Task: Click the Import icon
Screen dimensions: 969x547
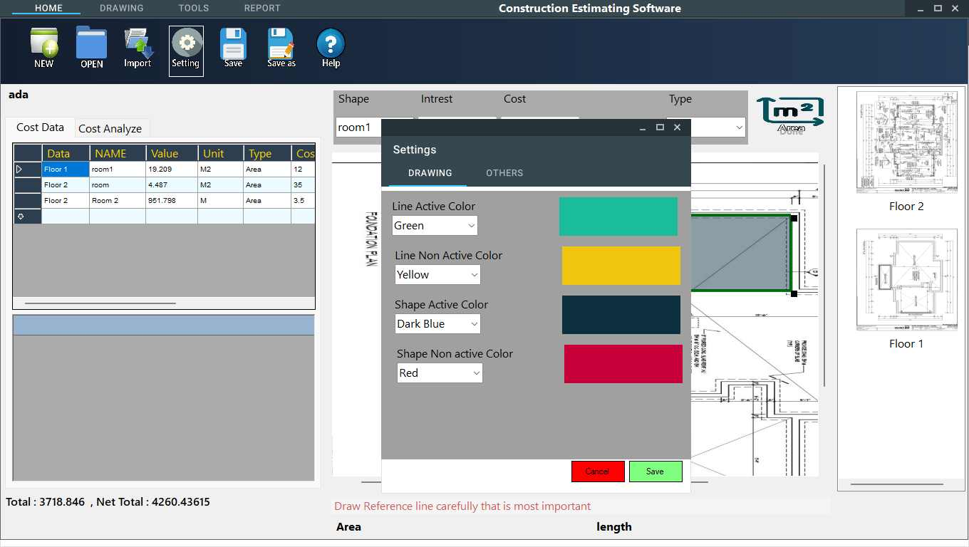Action: click(138, 48)
